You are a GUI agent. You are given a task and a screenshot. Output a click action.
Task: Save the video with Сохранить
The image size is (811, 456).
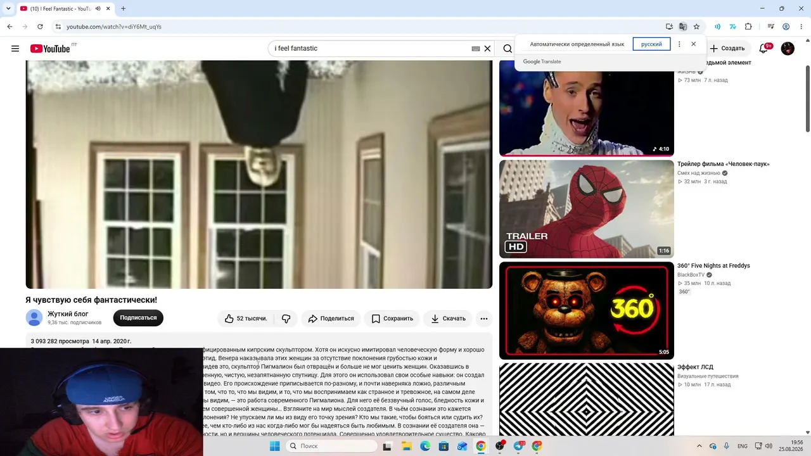point(392,319)
